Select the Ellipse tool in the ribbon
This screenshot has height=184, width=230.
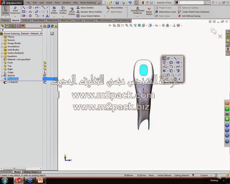pos(37,11)
